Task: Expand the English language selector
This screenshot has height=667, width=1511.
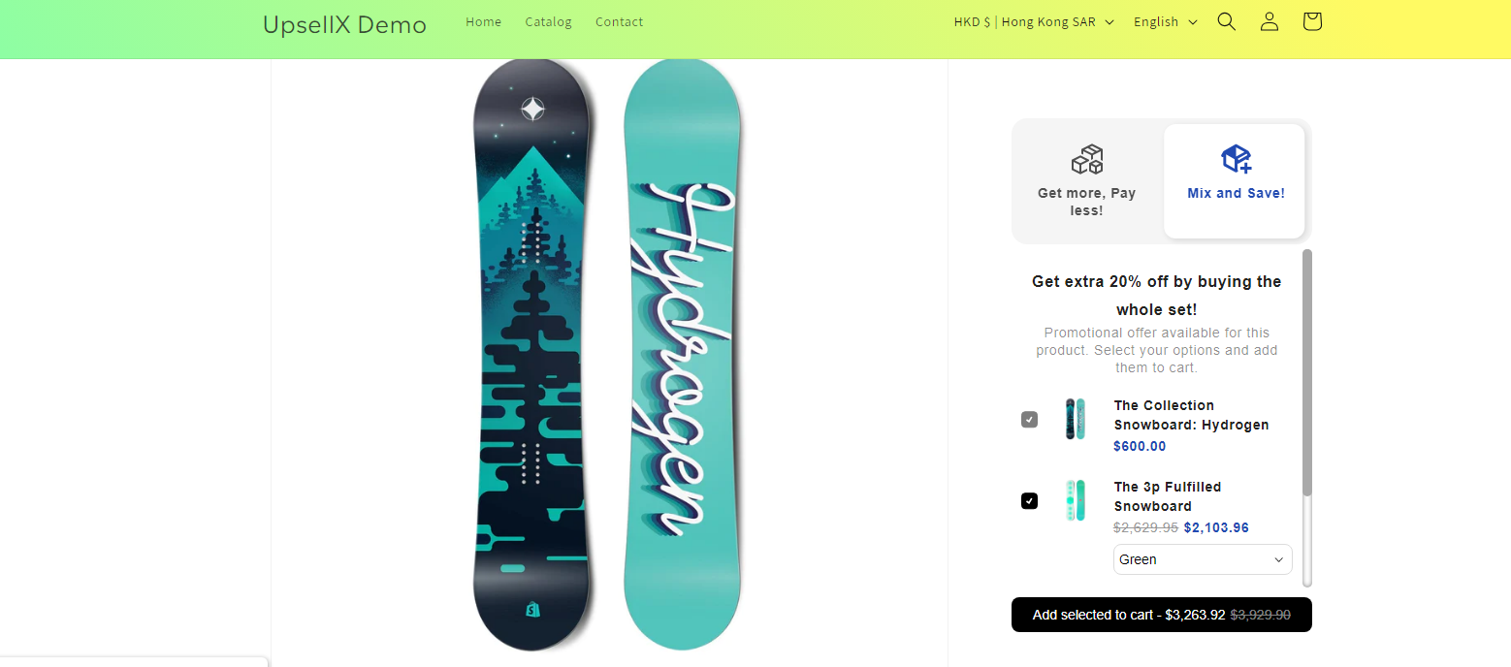Action: pyautogui.click(x=1166, y=21)
